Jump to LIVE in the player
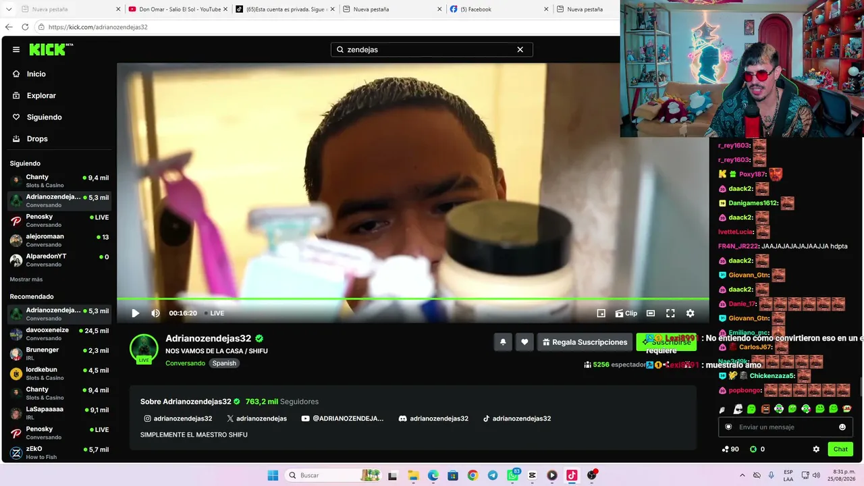Screen dimensions: 864x486 pos(215,313)
